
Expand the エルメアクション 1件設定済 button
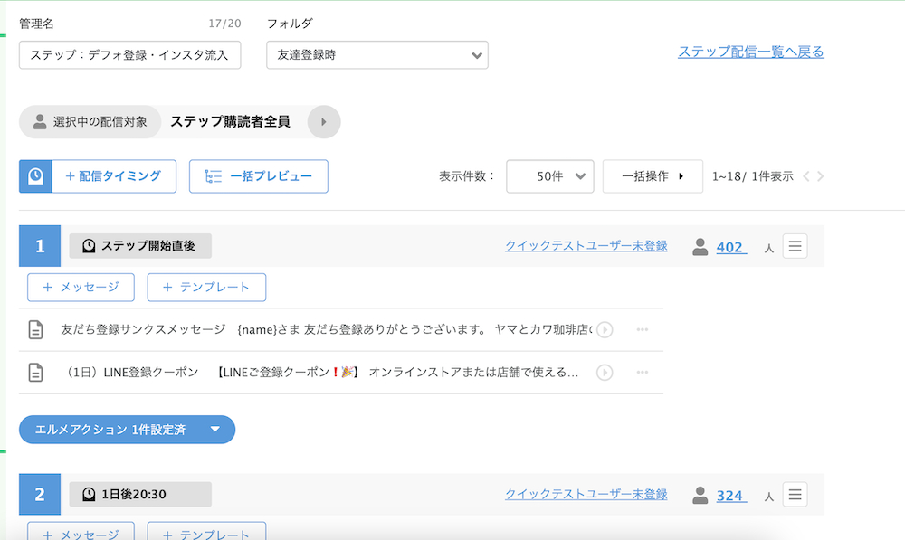tap(127, 430)
